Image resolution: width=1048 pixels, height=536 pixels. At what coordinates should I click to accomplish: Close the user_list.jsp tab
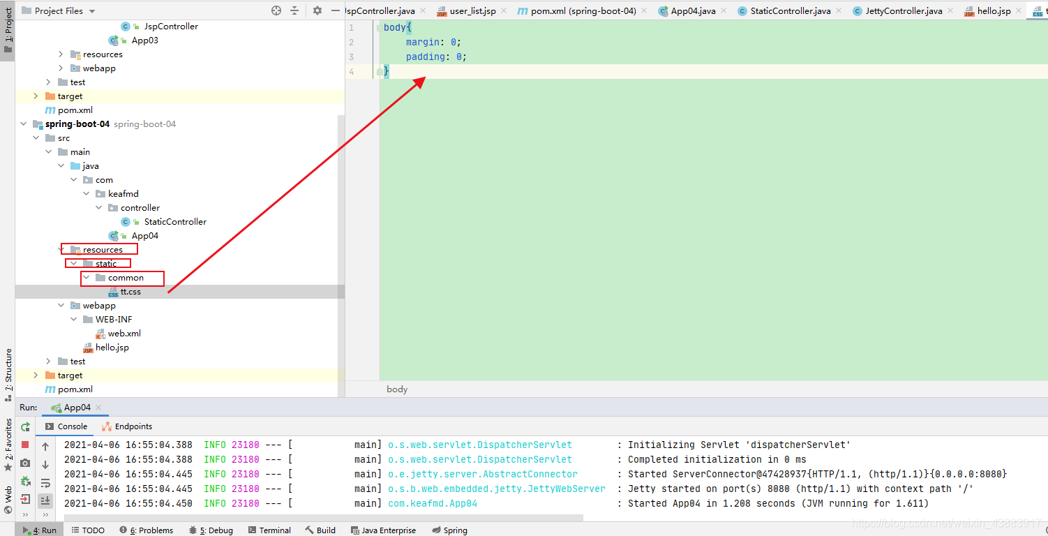(504, 11)
